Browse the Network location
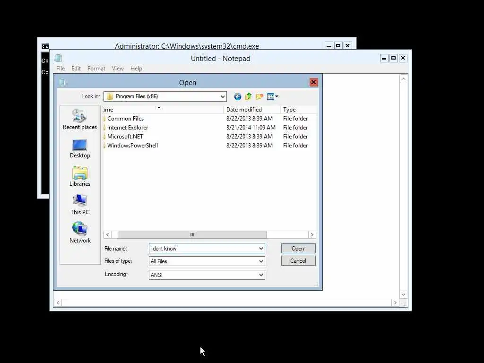Screen dimensions: 484x363 click(x=79, y=233)
